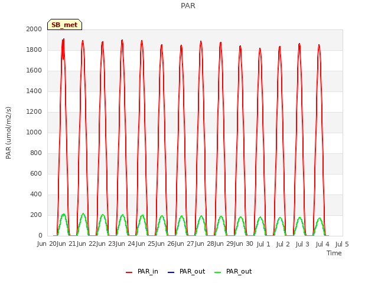Click the green PAR_out legend swatch
Image resolution: width=378 pixels, height=283 pixels.
[x=217, y=272]
